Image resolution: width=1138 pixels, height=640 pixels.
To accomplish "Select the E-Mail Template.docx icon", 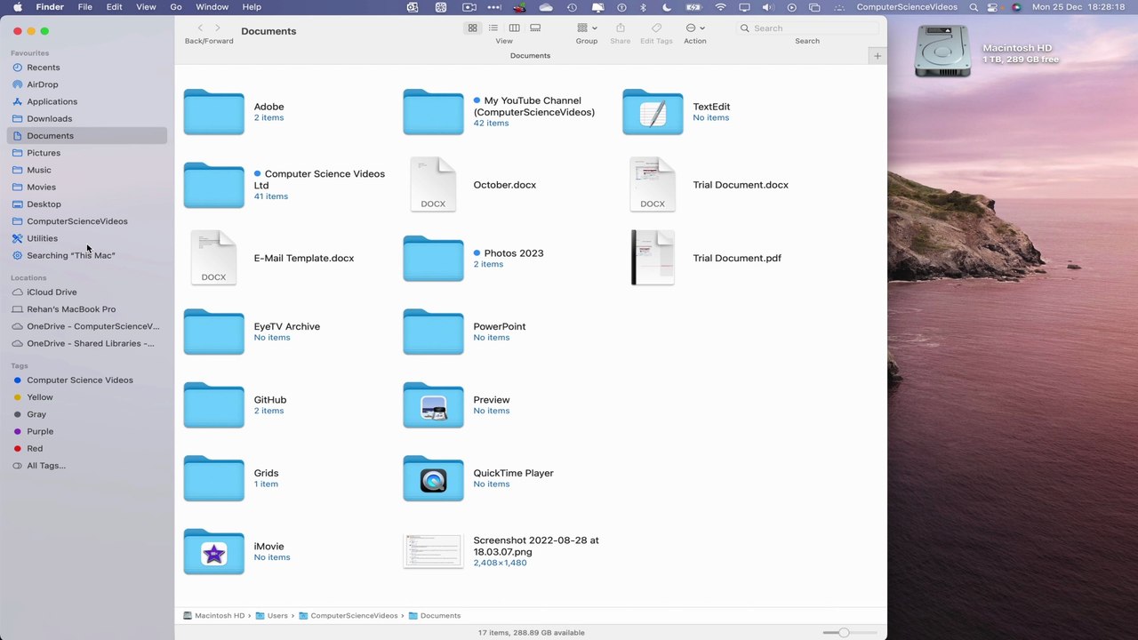I will click(213, 258).
